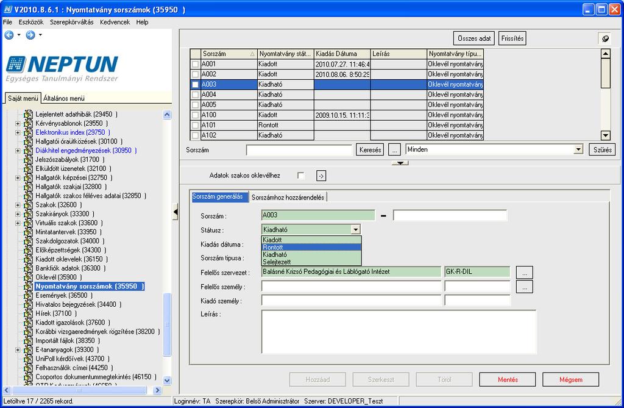Check the checkbox for row A101
The image size is (624, 408).
tap(195, 125)
